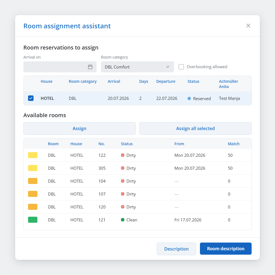Enable the Overbooking allowed checkbox
This screenshot has width=275, height=275.
[x=181, y=67]
